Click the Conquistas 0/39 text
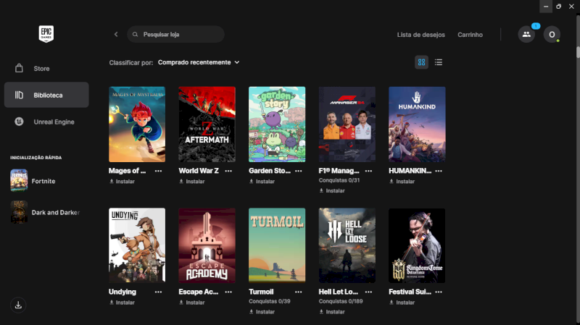Screen dimensions: 580x325 (x=269, y=301)
